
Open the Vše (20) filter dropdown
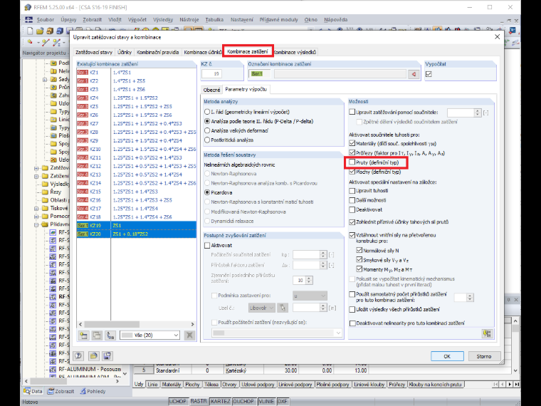[149, 335]
